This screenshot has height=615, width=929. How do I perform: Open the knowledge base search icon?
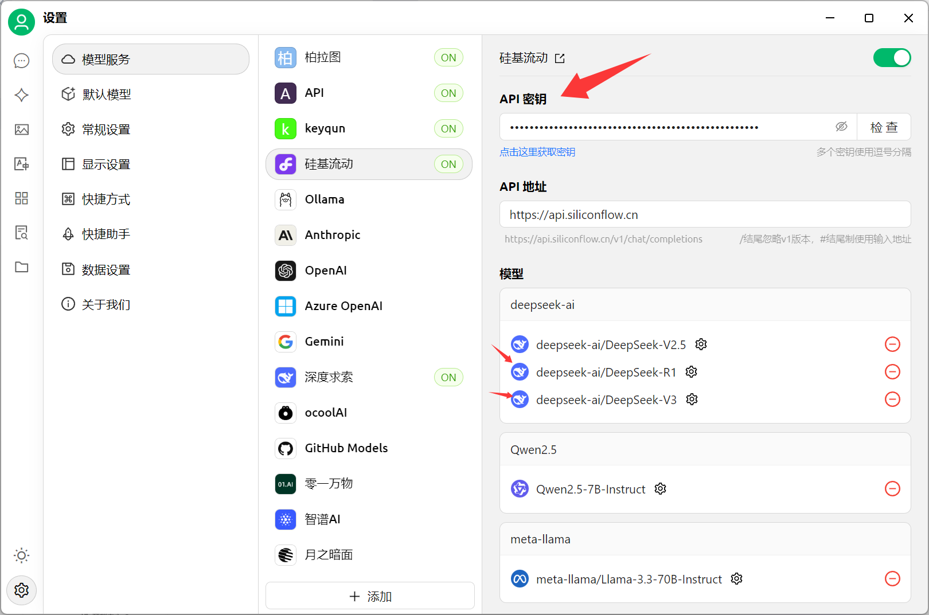pyautogui.click(x=22, y=233)
